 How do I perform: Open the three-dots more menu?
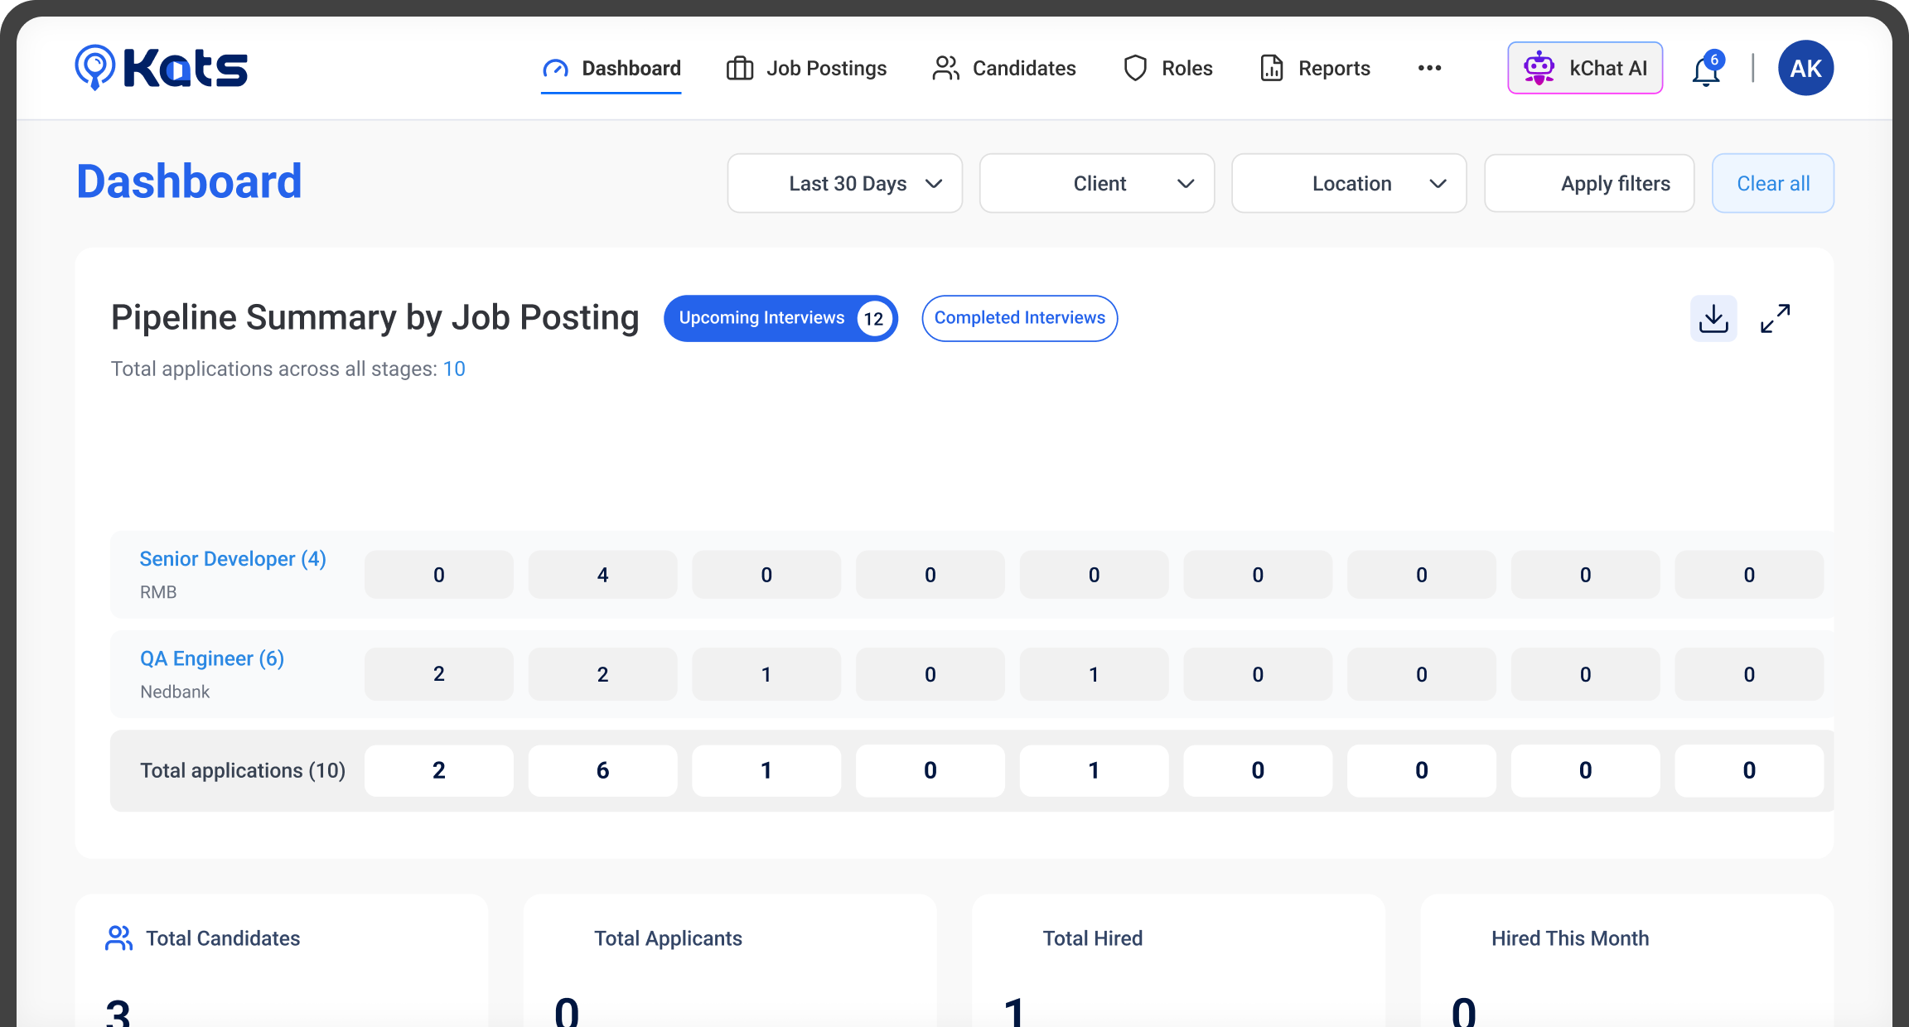coord(1429,68)
